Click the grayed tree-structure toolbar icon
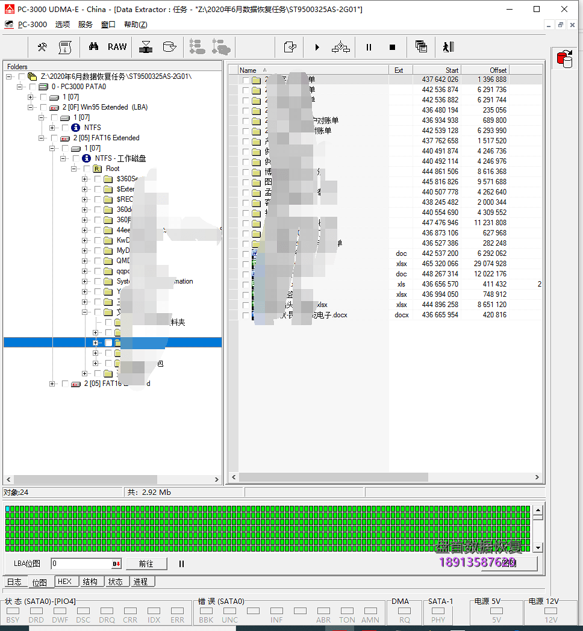Viewport: 583px width, 631px height. [x=198, y=47]
